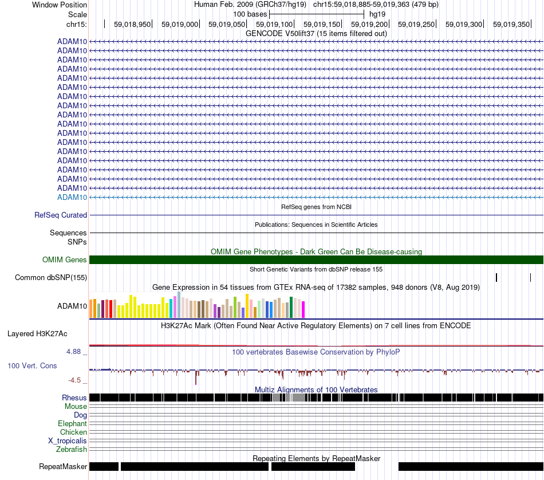
Task: Click the SNPs track label
Action: pyautogui.click(x=77, y=242)
